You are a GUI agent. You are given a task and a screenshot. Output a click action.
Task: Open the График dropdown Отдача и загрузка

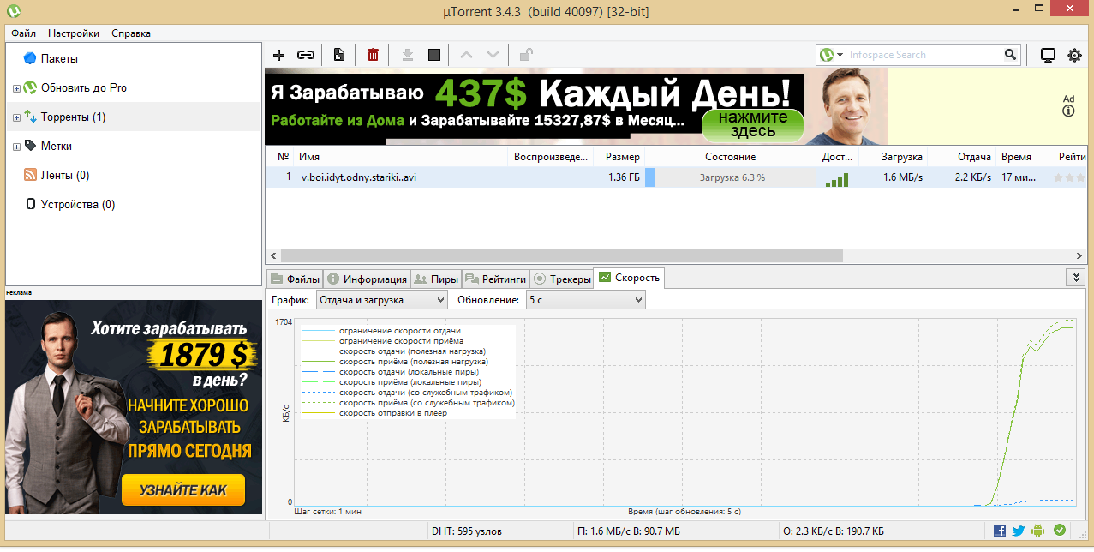(x=381, y=300)
